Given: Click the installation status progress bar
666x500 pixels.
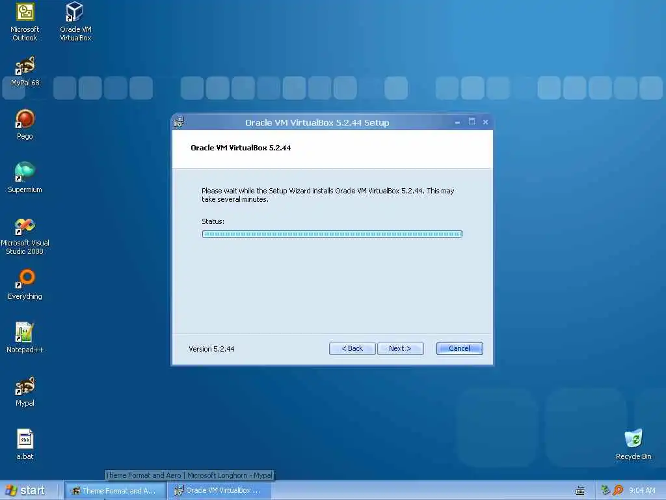Looking at the screenshot, I should tap(332, 234).
